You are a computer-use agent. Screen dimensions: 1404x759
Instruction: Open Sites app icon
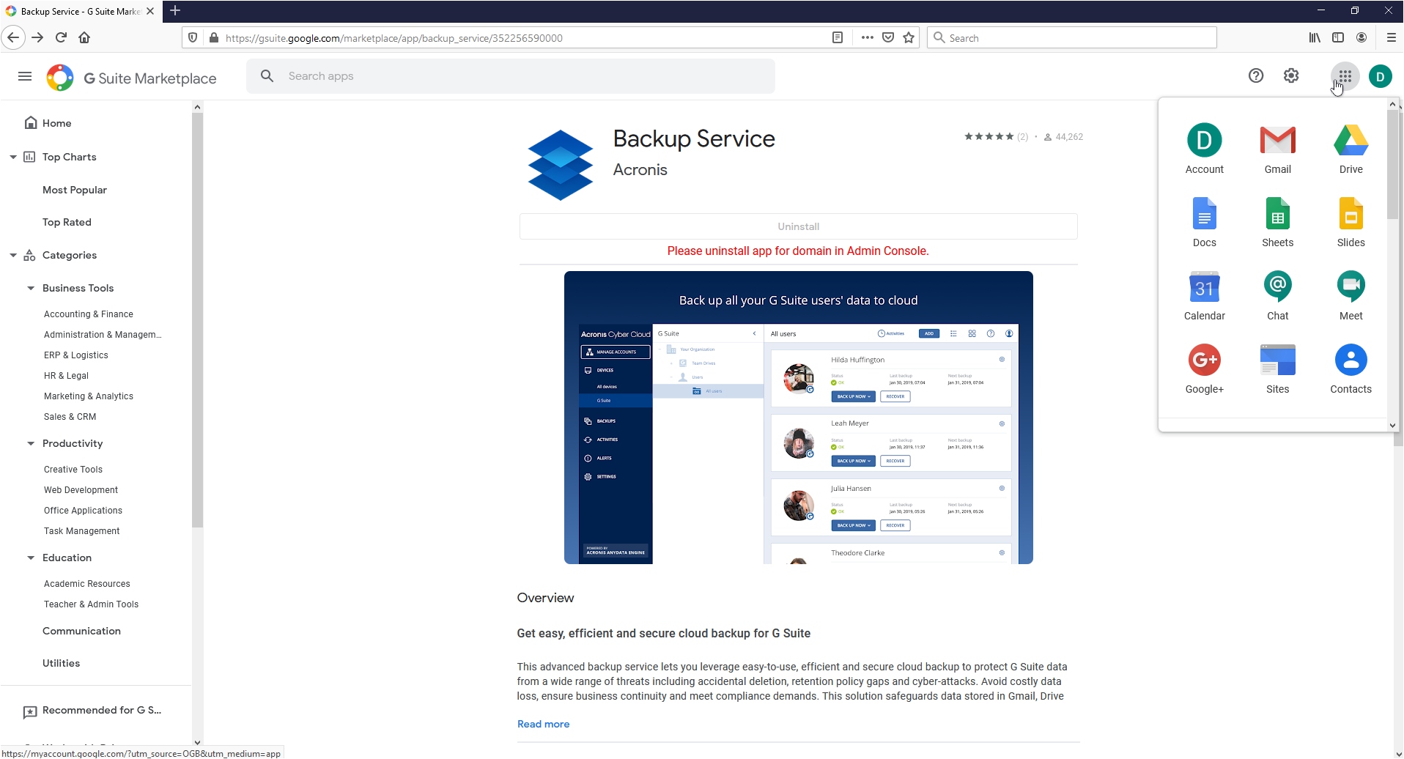click(x=1277, y=369)
